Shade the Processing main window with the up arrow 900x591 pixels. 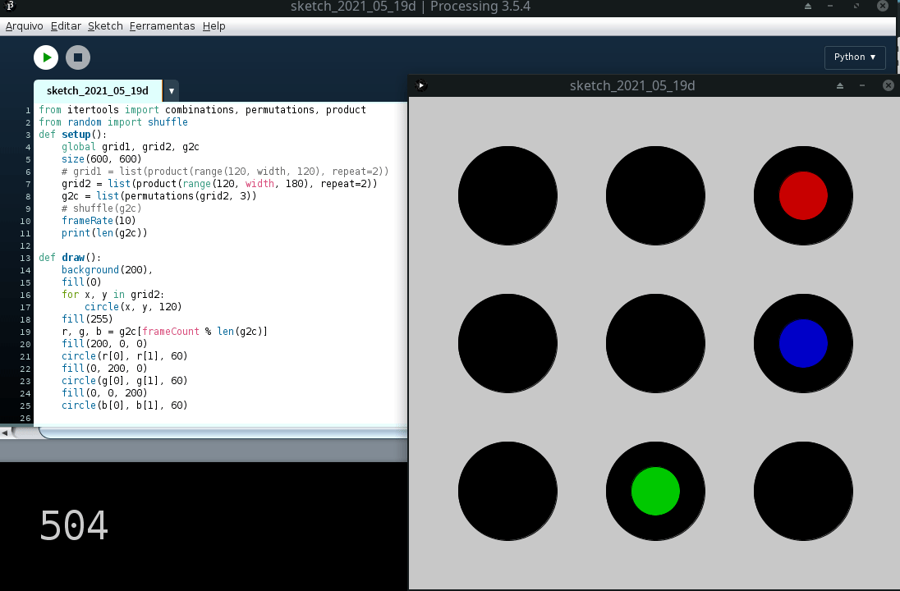(807, 6)
